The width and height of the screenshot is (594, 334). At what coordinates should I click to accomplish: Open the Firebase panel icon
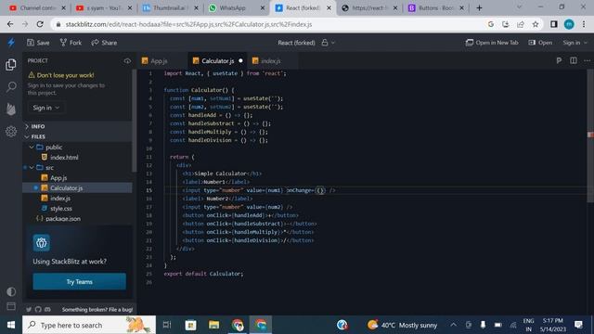click(11, 109)
